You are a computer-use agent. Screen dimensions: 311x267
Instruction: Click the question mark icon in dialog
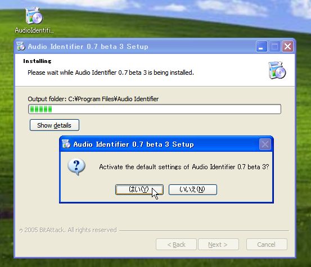pyautogui.click(x=76, y=167)
